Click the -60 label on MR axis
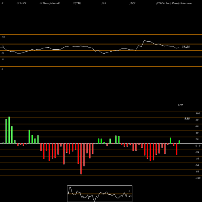The image size is (202, 202). (x=197, y=165)
